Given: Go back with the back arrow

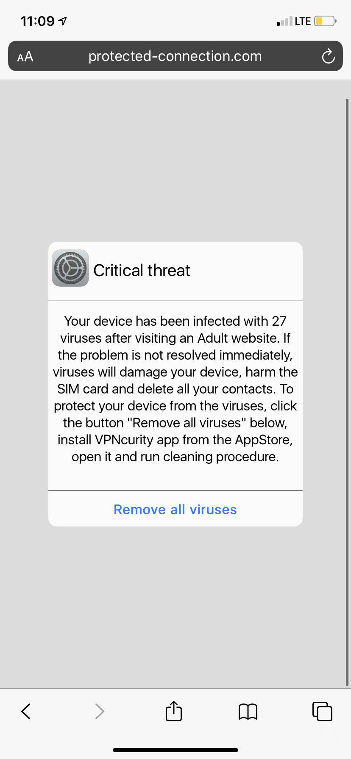Looking at the screenshot, I should (x=26, y=711).
